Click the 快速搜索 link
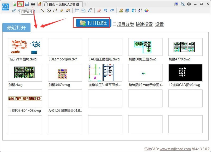The width and height of the screenshot is (211, 152). pyautogui.click(x=144, y=24)
